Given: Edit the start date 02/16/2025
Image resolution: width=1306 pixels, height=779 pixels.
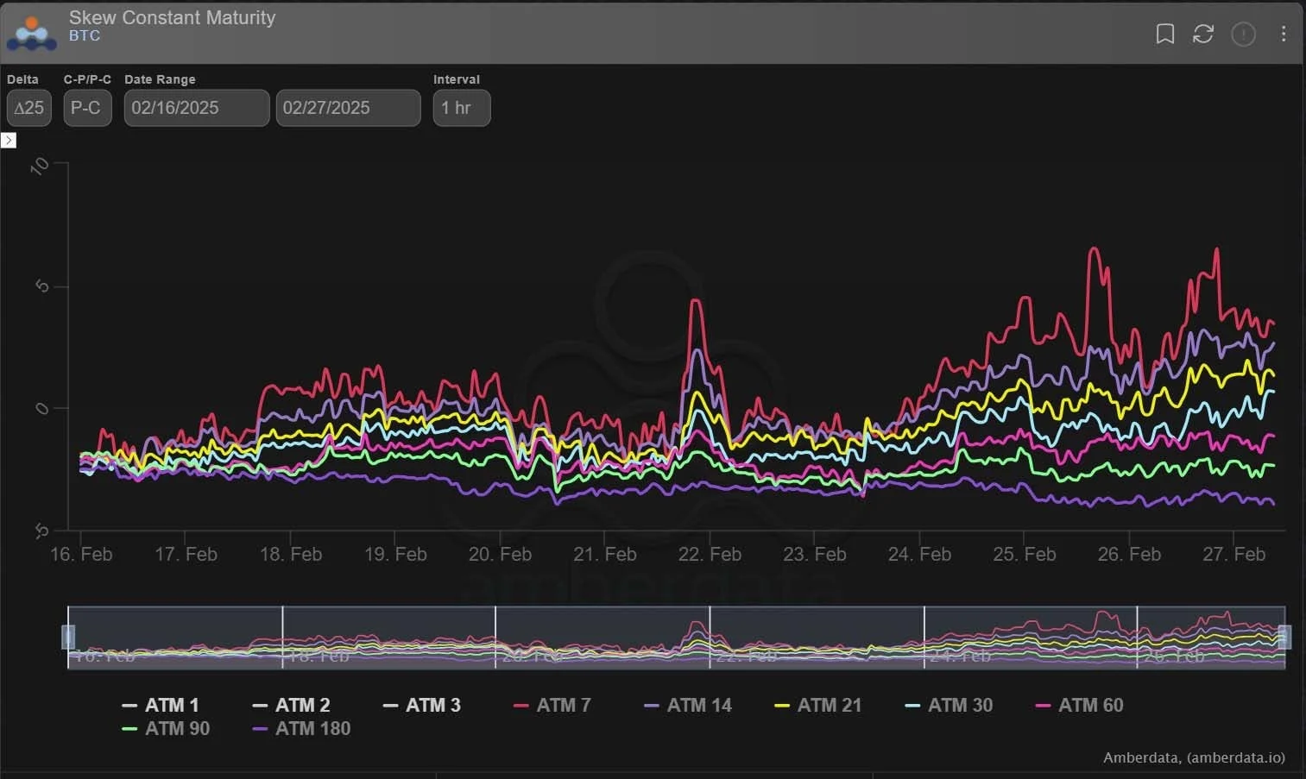Looking at the screenshot, I should click(197, 108).
